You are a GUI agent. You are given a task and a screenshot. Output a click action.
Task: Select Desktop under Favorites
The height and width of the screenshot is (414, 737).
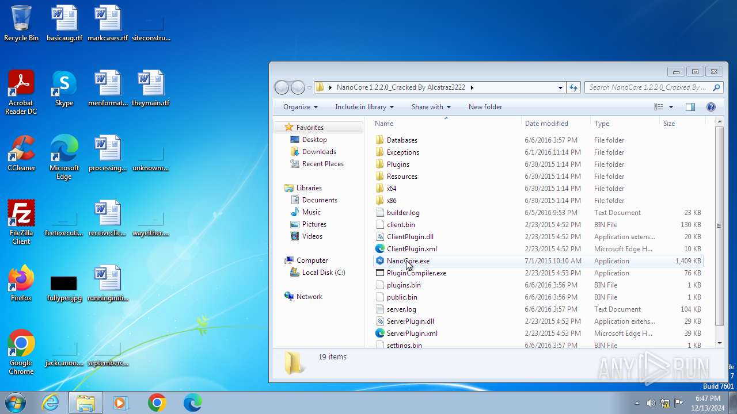(x=314, y=140)
